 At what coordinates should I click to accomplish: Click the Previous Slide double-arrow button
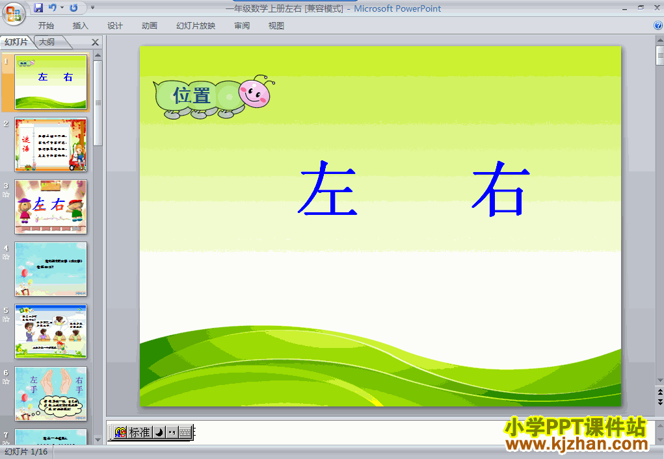point(659,392)
